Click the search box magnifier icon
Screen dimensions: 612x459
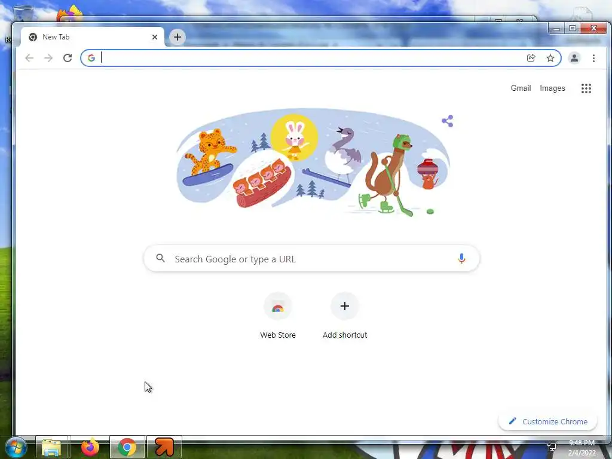click(x=160, y=258)
